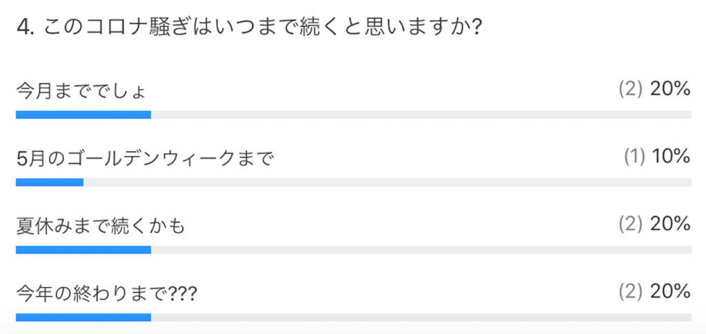Screen dimensions: 706x334
Task: Click the question 4 title about コロナ騒ぎ
Action: (248, 30)
